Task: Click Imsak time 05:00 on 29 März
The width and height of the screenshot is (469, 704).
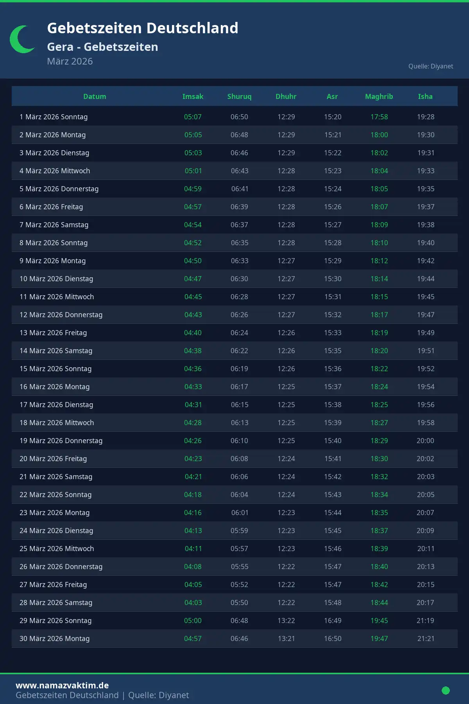Action: (193, 621)
